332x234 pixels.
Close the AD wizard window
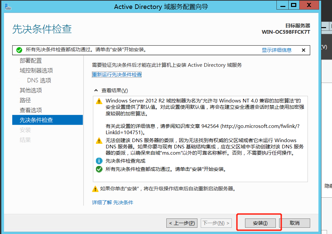(309, 5)
